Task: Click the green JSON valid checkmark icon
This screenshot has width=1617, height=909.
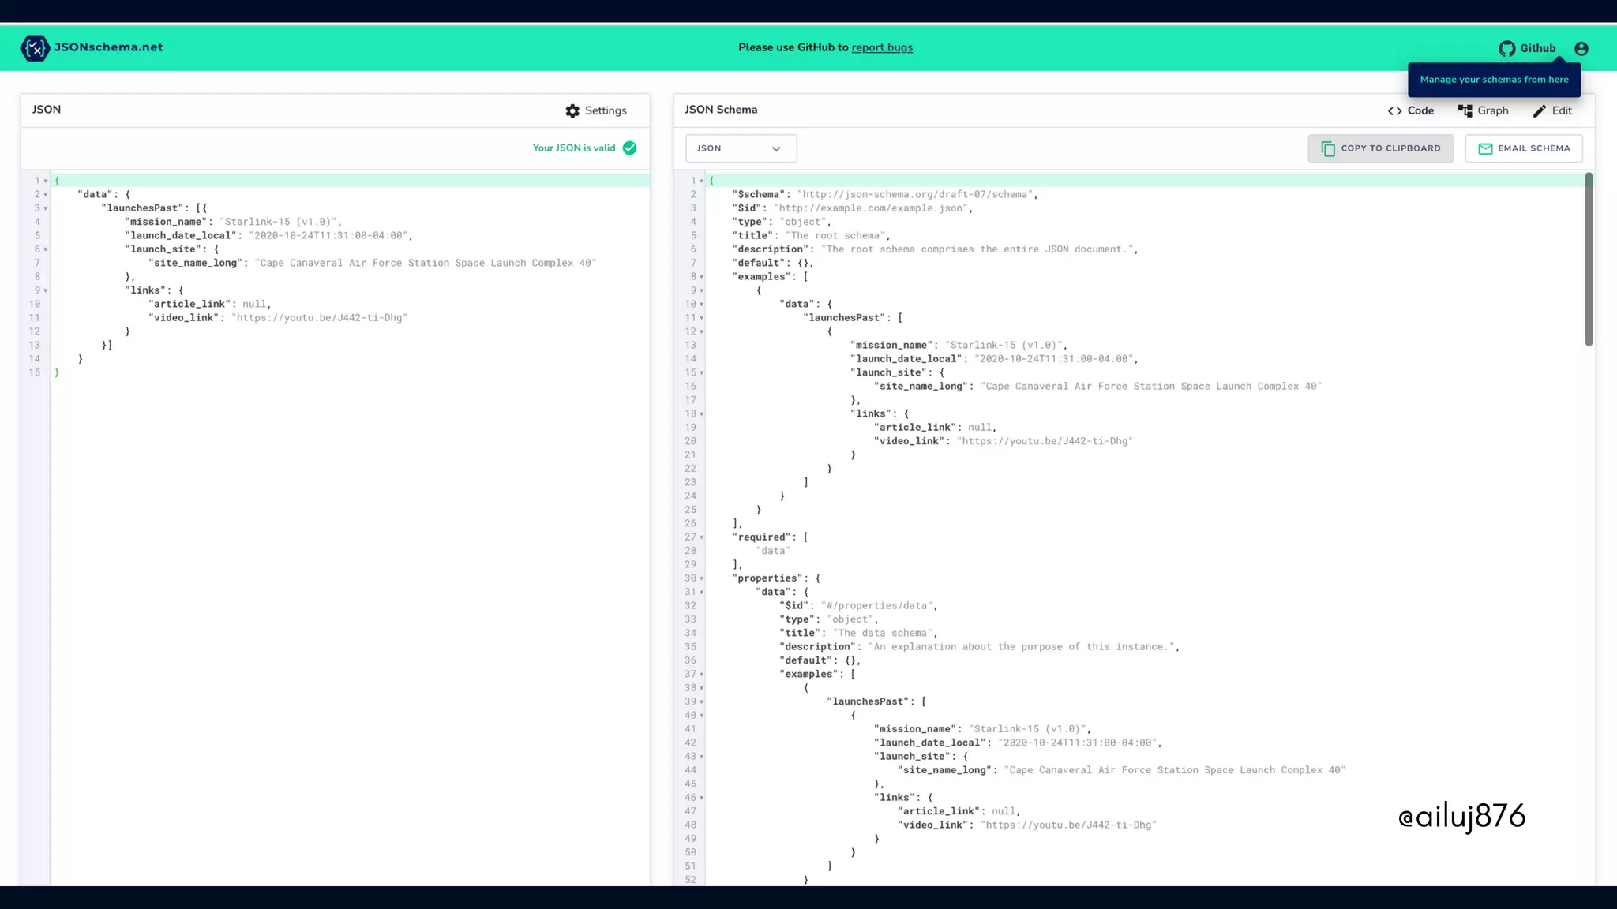Action: (629, 148)
